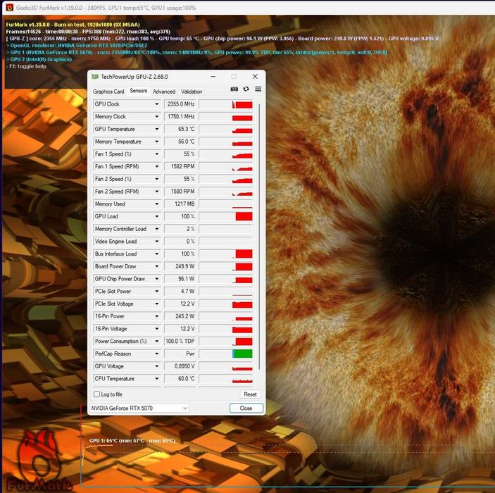Screen dimensions: 495x493
Task: Expand the GPU Load sensor dropdown
Action: coord(156,216)
